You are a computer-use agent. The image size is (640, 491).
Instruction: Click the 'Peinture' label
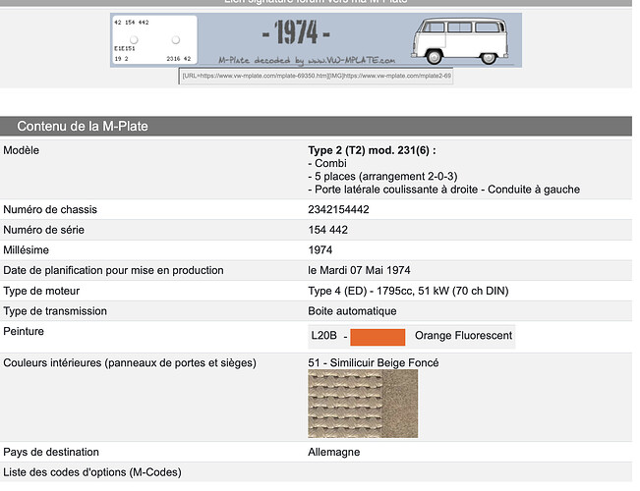24,331
